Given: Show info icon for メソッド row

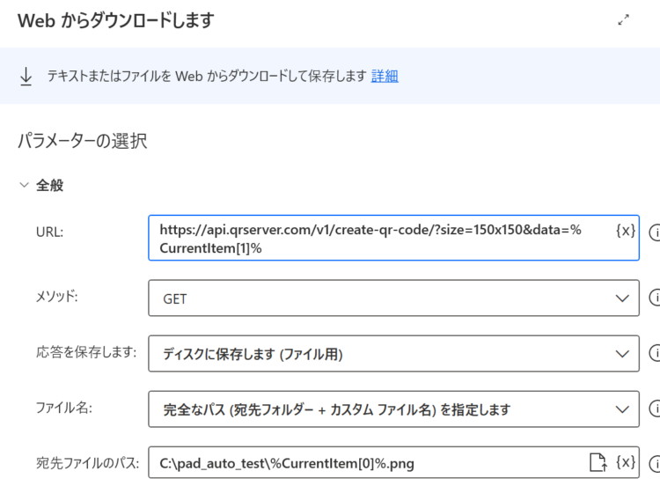Looking at the screenshot, I should (655, 298).
